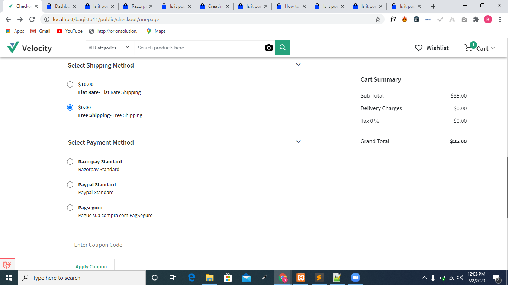Open the Chrome profile avatar R
This screenshot has width=508, height=285.
point(488,19)
